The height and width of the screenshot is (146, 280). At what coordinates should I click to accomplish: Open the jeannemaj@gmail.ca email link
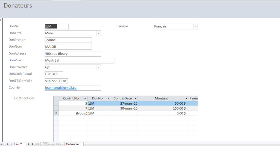click(61, 88)
